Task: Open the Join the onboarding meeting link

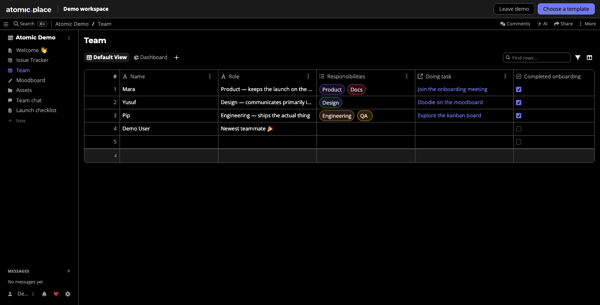Action: point(452,89)
